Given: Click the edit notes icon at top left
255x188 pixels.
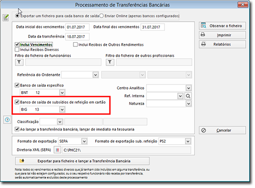Looking at the screenshot, I should [x=6, y=18].
